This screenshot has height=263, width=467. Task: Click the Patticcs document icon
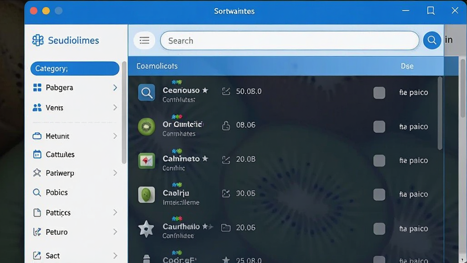pos(37,213)
